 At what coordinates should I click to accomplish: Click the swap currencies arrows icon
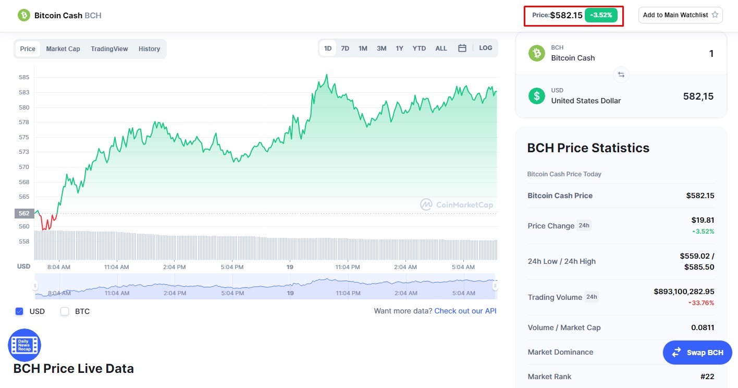tap(621, 75)
